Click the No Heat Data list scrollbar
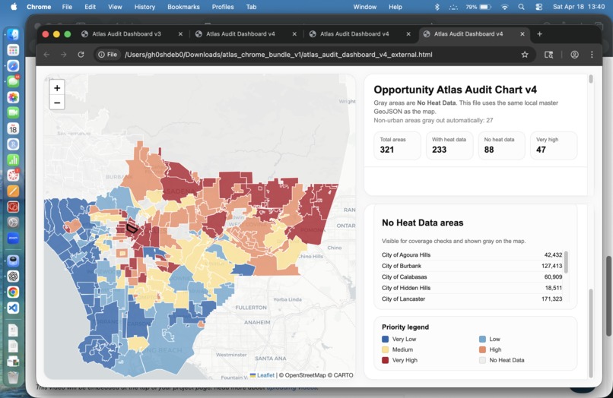This screenshot has height=398, width=613. click(566, 262)
